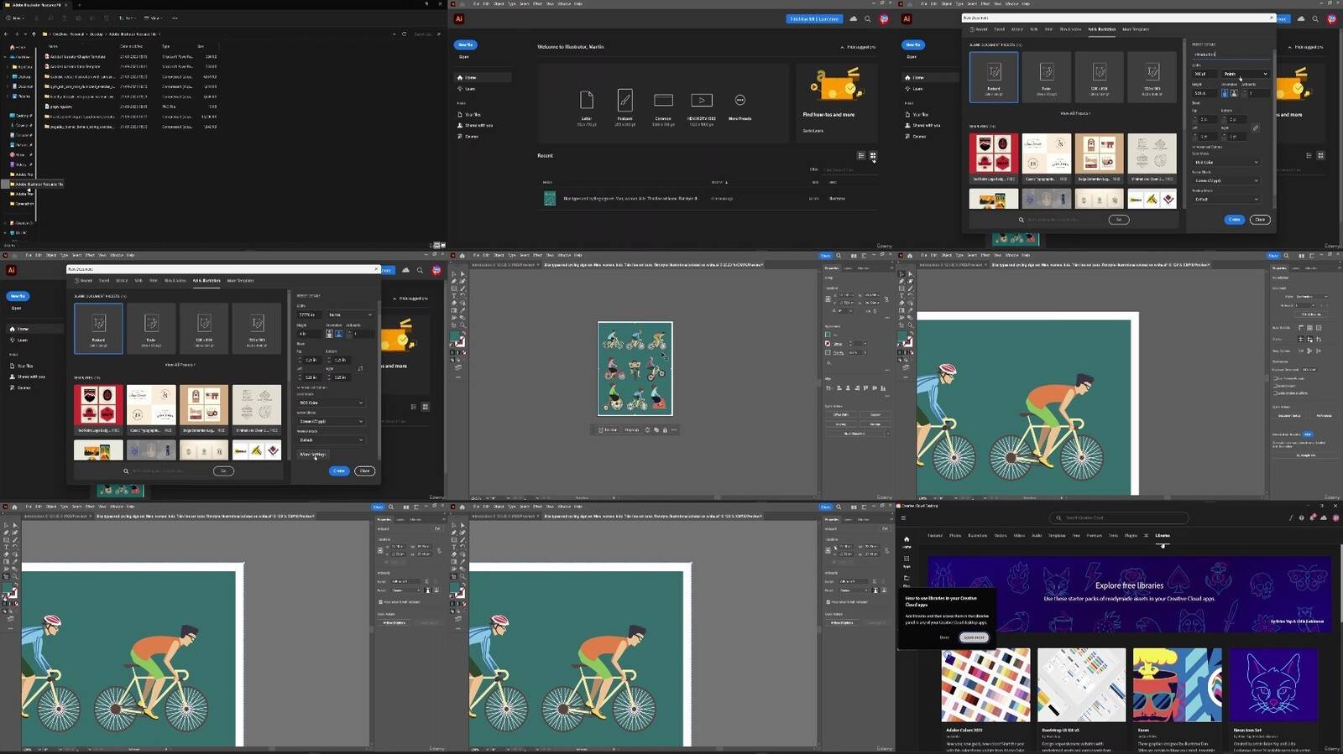Open Raster Effects dropdown in Points New Document dialog

point(1225,180)
